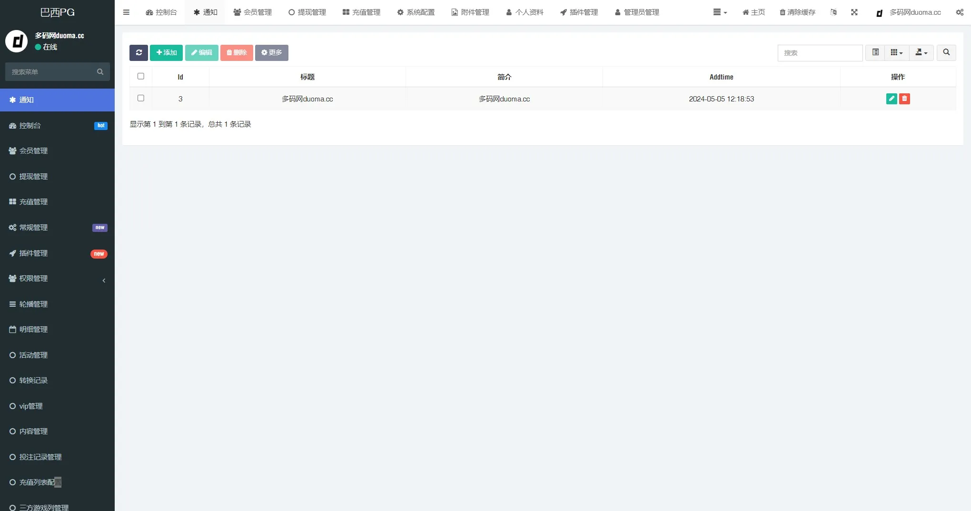Open the settings gears icon at top right

point(960,12)
